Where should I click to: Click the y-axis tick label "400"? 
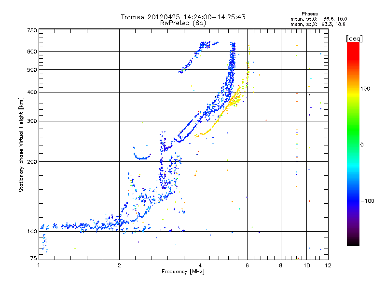coord(32,92)
